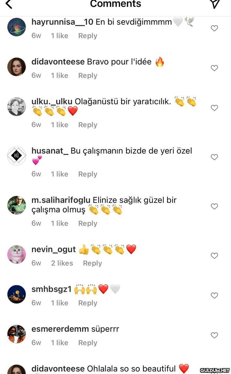This screenshot has height=374, width=231.
Task: View the '2 likes' on nevin_ogut's comment
Action: (x=62, y=263)
